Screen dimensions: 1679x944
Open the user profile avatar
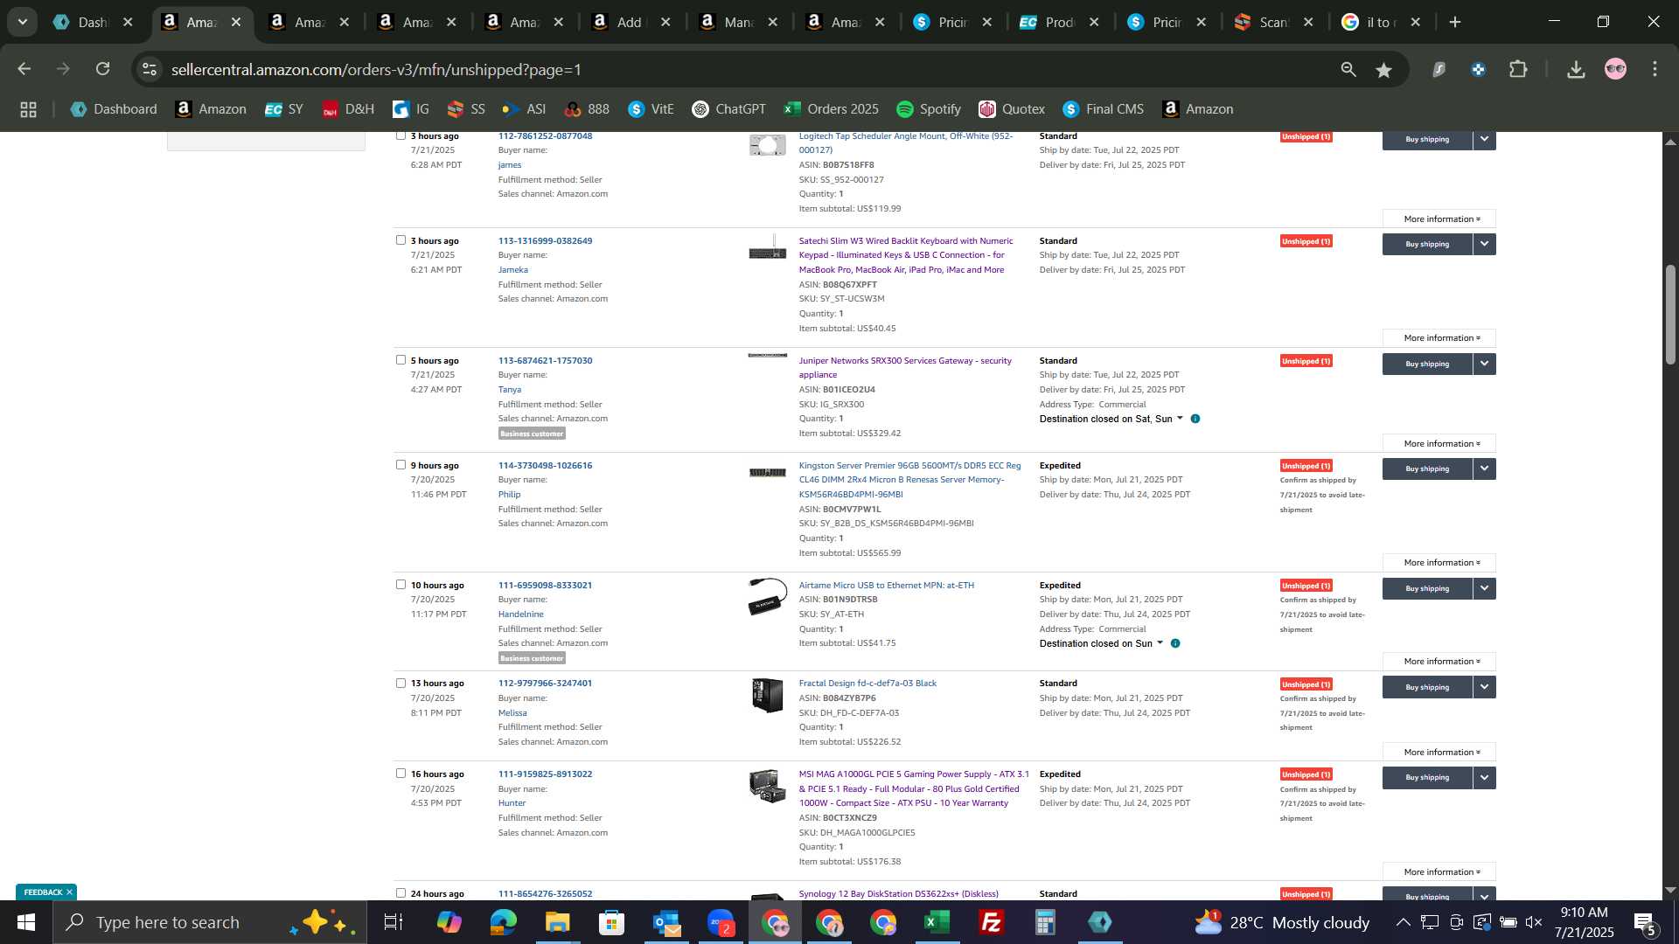click(1615, 69)
